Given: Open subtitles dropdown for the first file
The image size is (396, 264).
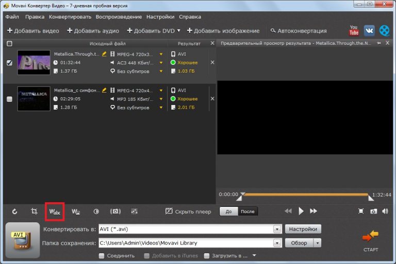Looking at the screenshot, I should point(161,72).
